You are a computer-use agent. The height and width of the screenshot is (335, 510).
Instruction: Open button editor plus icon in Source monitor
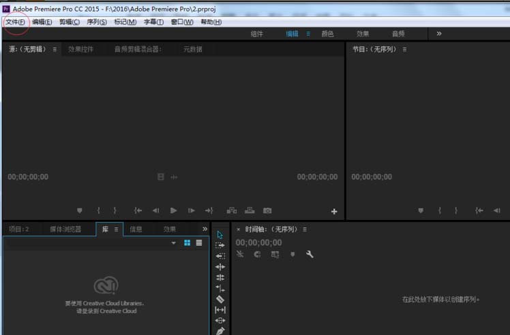click(x=334, y=212)
